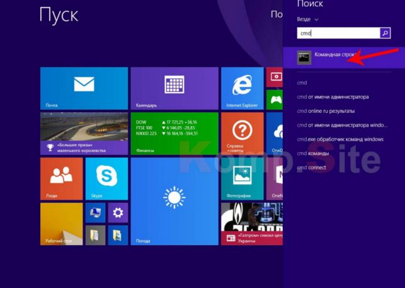The height and width of the screenshot is (288, 405).
Task: Open the Почта mail tile
Action: pyautogui.click(x=84, y=88)
